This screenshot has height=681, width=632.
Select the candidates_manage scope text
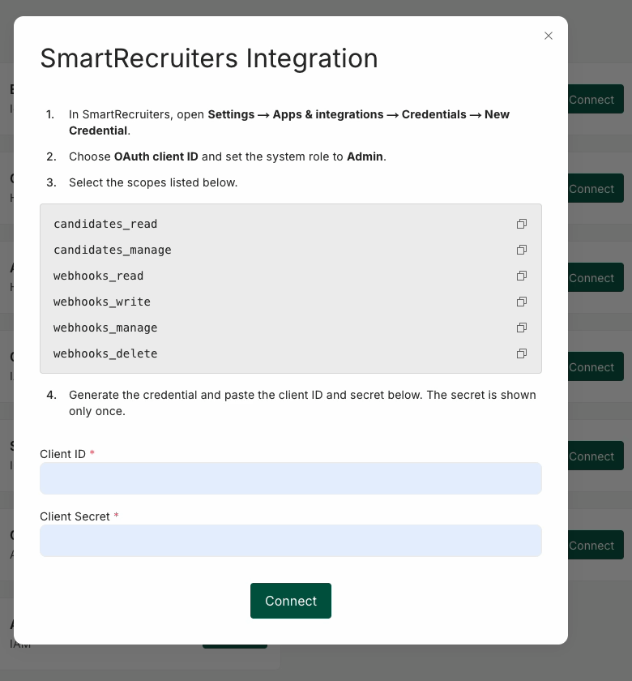pyautogui.click(x=113, y=251)
